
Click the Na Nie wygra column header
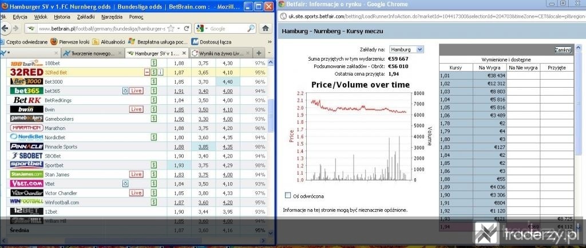tap(523, 68)
